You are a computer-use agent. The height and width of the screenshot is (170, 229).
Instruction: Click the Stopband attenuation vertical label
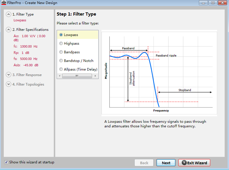pyautogui.click(x=132, y=78)
